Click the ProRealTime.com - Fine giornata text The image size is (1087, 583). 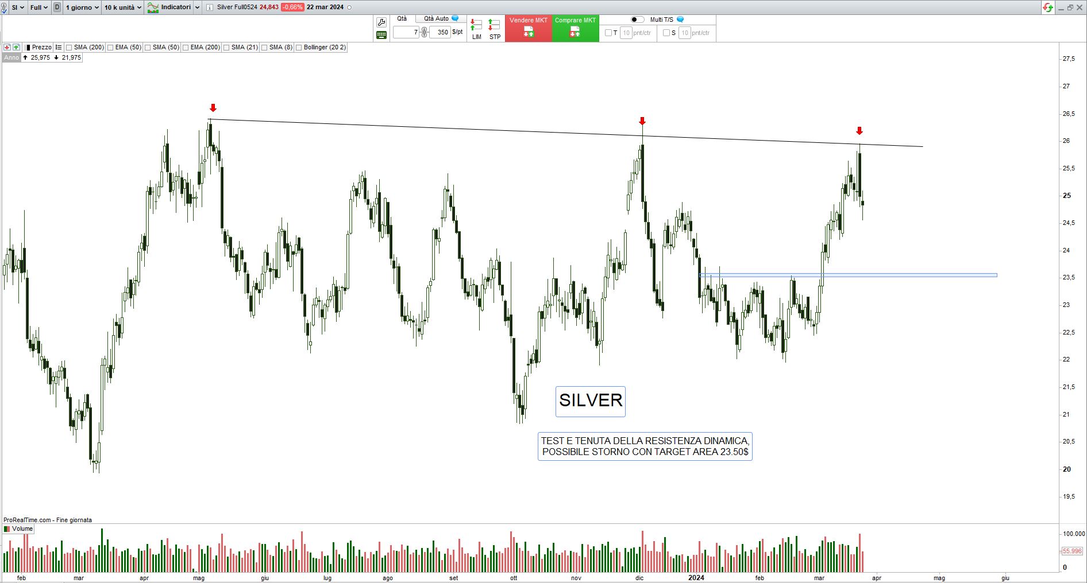pyautogui.click(x=48, y=520)
